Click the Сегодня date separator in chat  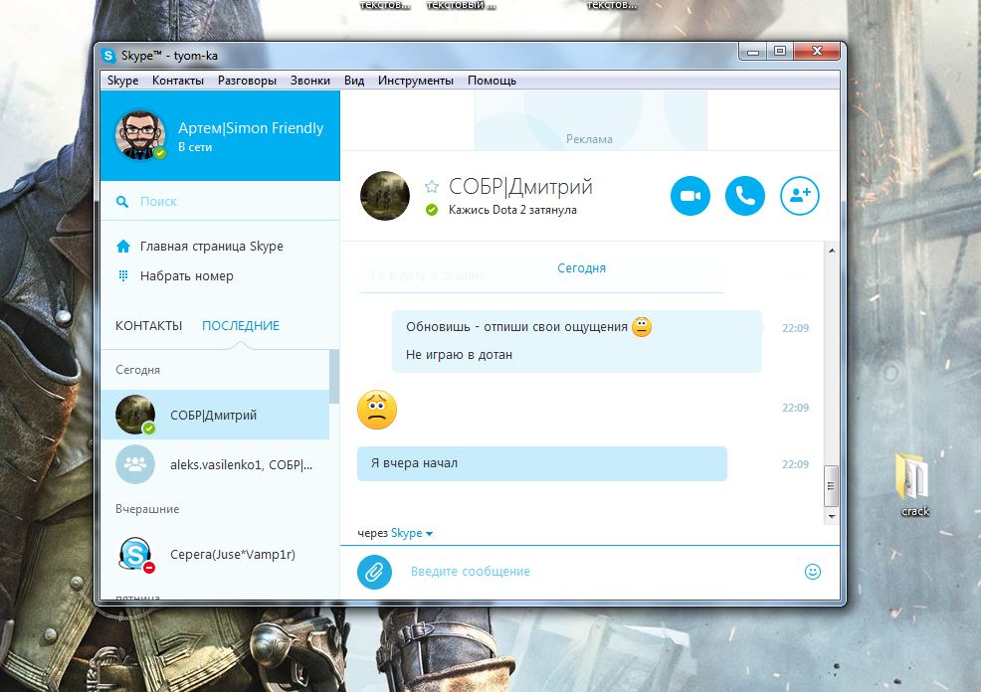[581, 268]
